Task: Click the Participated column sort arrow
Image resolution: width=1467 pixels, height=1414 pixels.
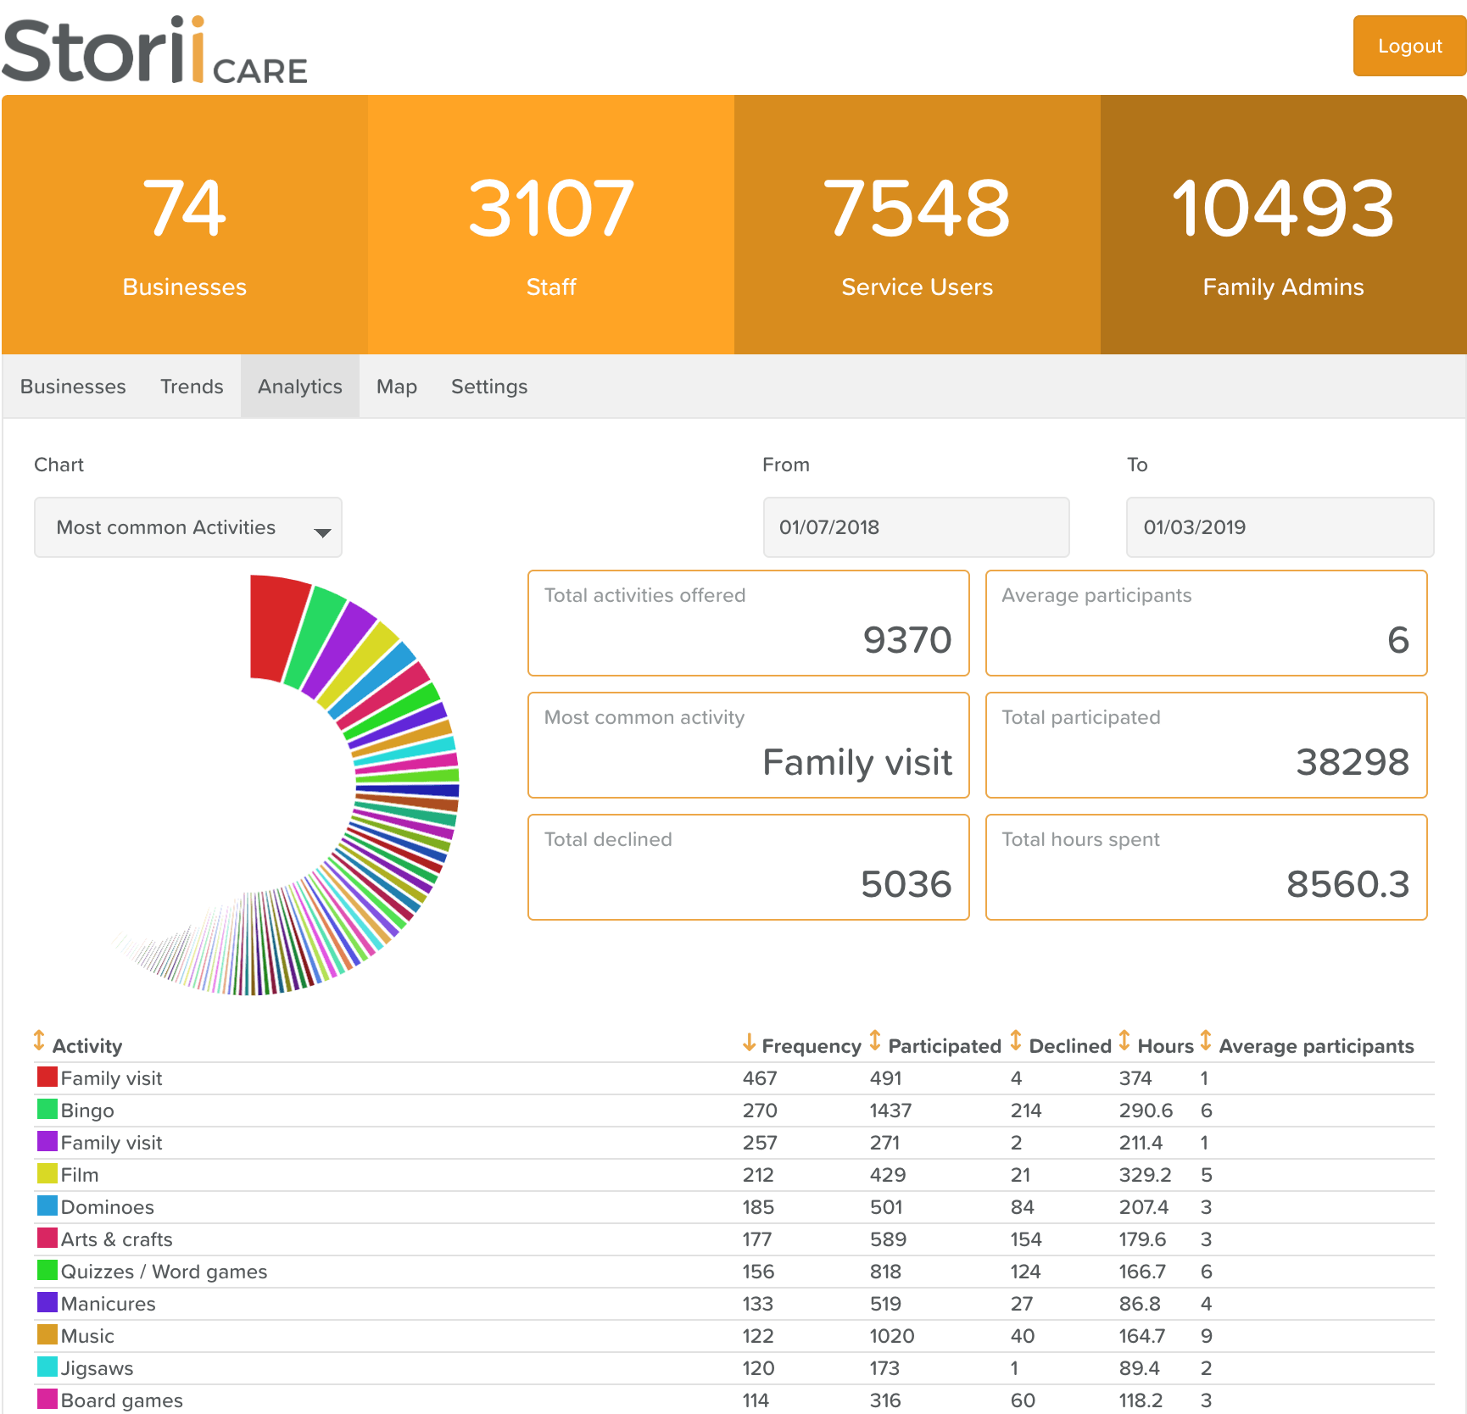Action: tap(875, 1040)
